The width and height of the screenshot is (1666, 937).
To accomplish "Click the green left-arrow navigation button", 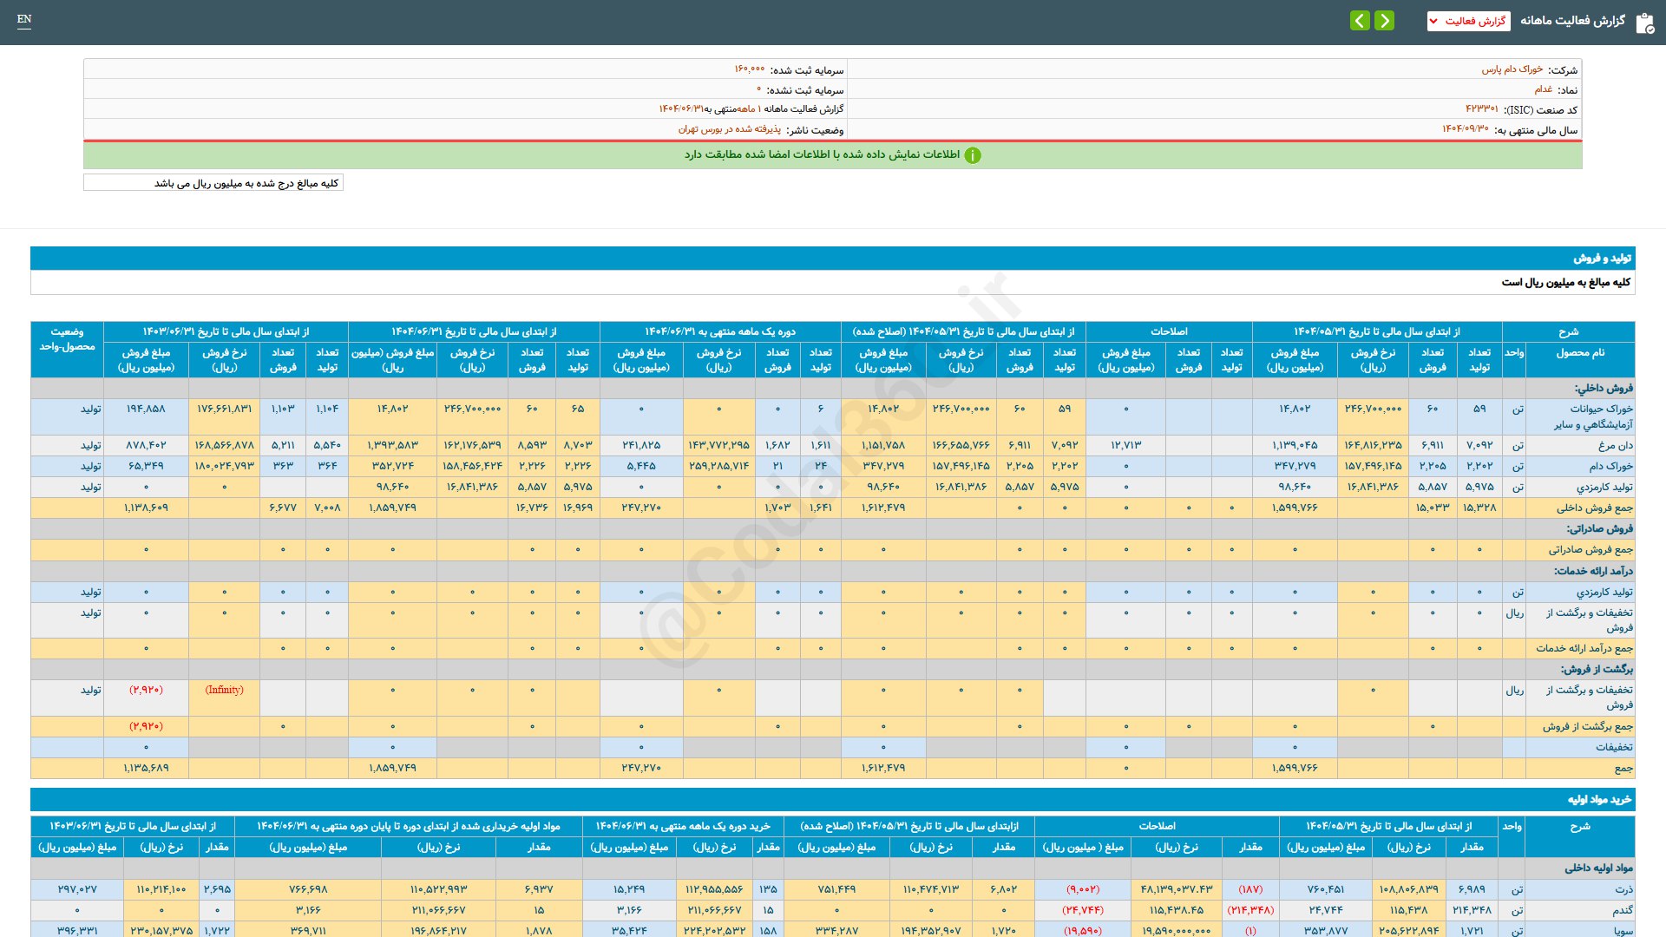I will 1360,20.
